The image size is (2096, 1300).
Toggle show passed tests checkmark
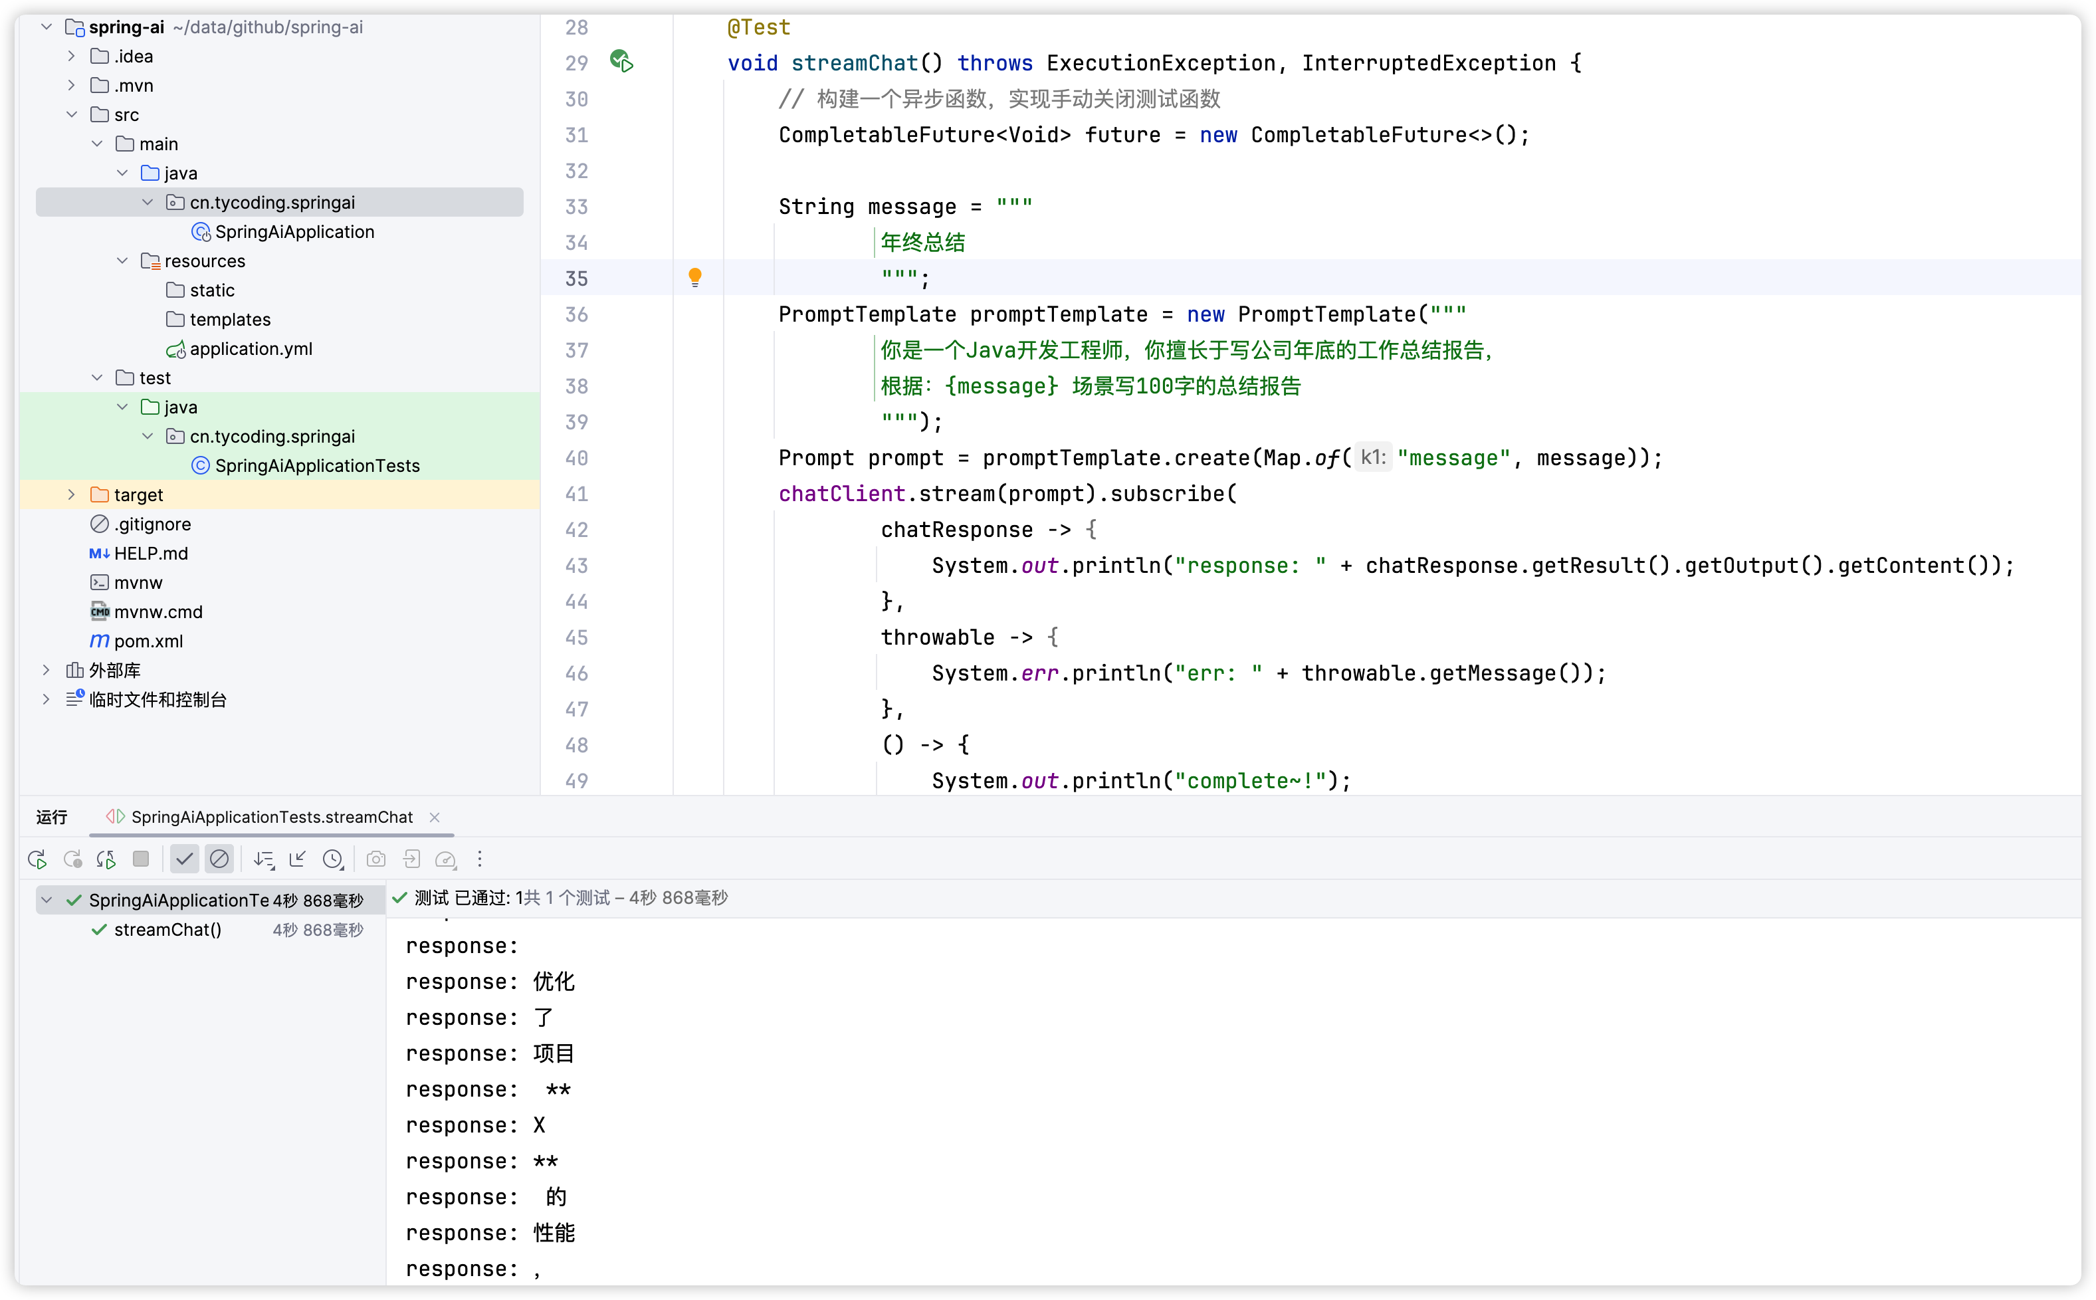[184, 859]
